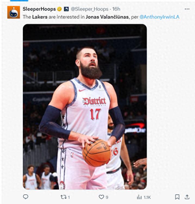Click the bold word Lakers in the tweet
195x204 pixels.
(40, 17)
